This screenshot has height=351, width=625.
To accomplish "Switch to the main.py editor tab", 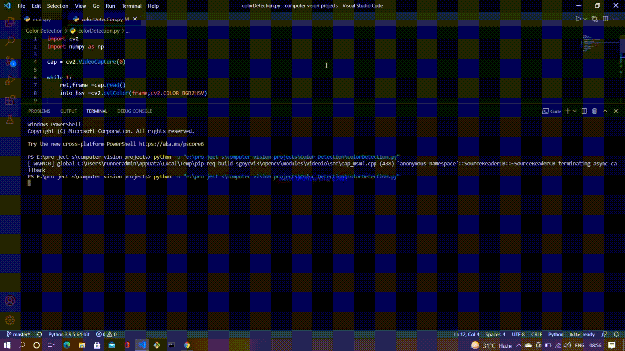I will pos(42,19).
